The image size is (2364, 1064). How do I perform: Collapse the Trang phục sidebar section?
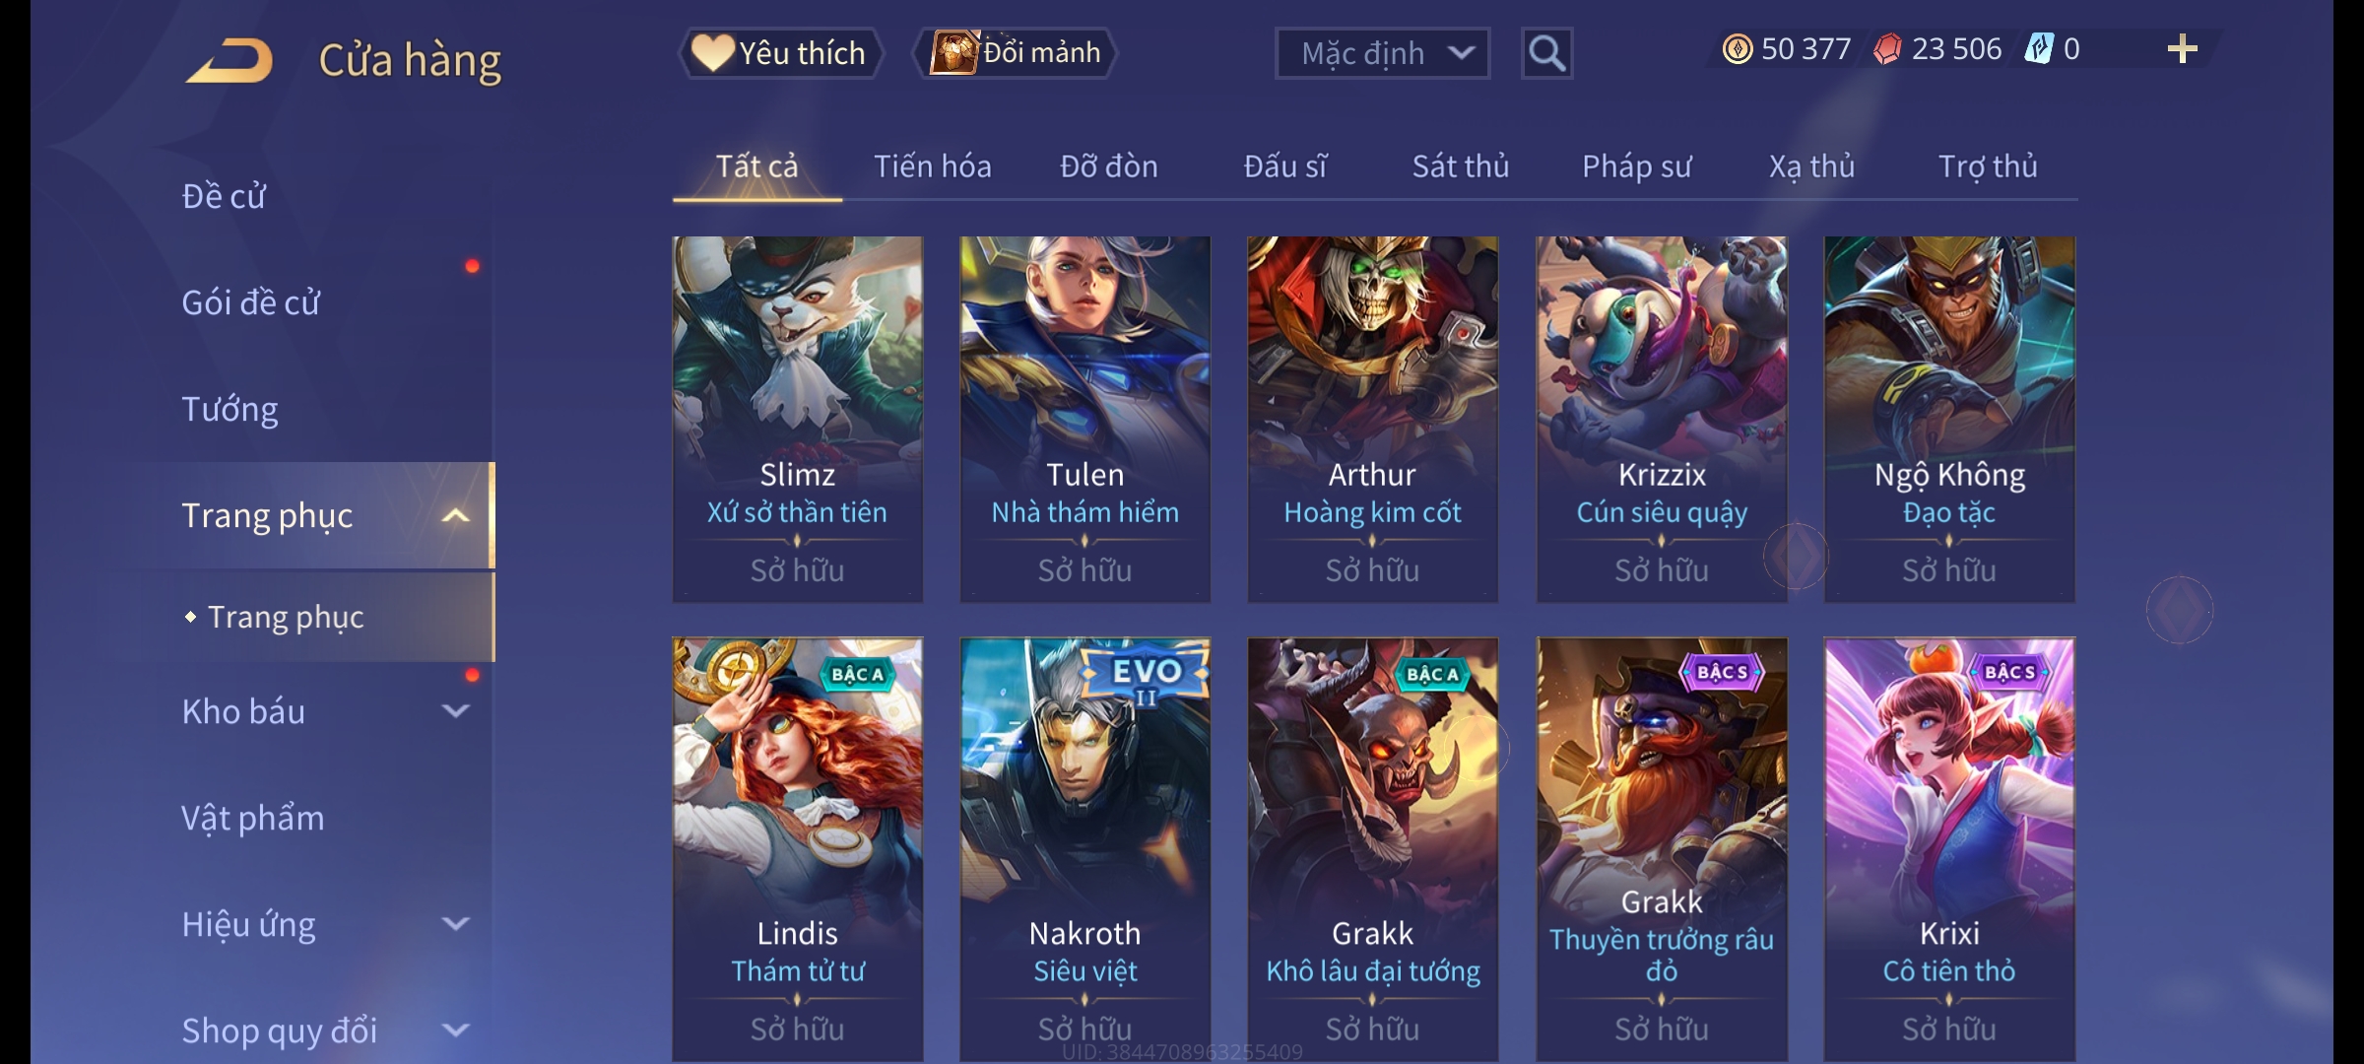455,515
